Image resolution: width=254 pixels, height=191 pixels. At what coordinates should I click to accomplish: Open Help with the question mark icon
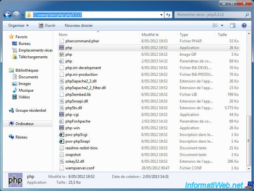click(x=244, y=25)
